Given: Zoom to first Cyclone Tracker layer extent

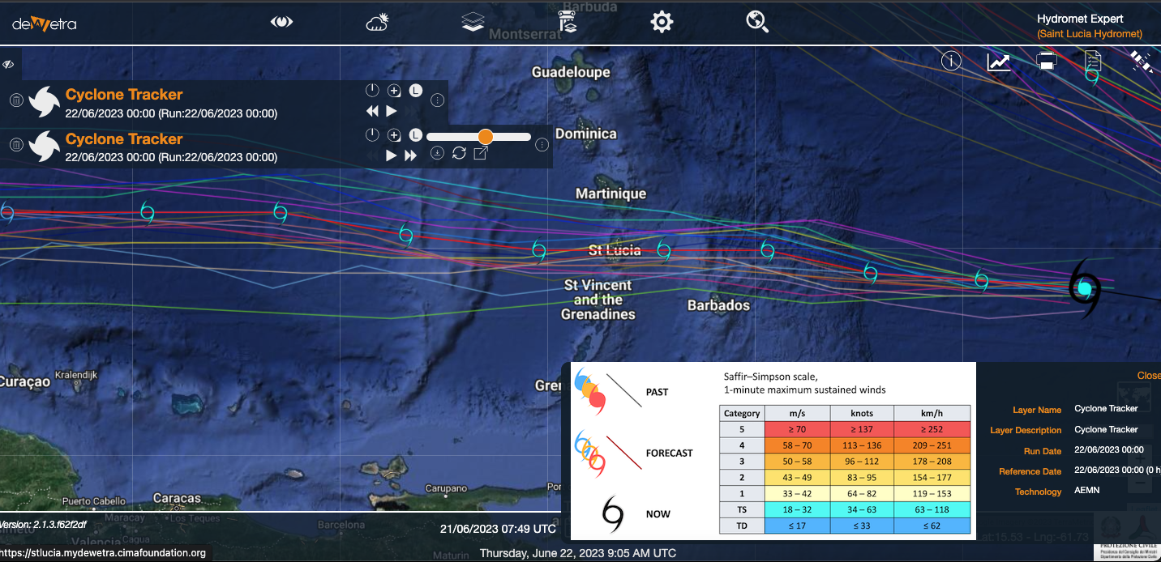Looking at the screenshot, I should pos(393,91).
